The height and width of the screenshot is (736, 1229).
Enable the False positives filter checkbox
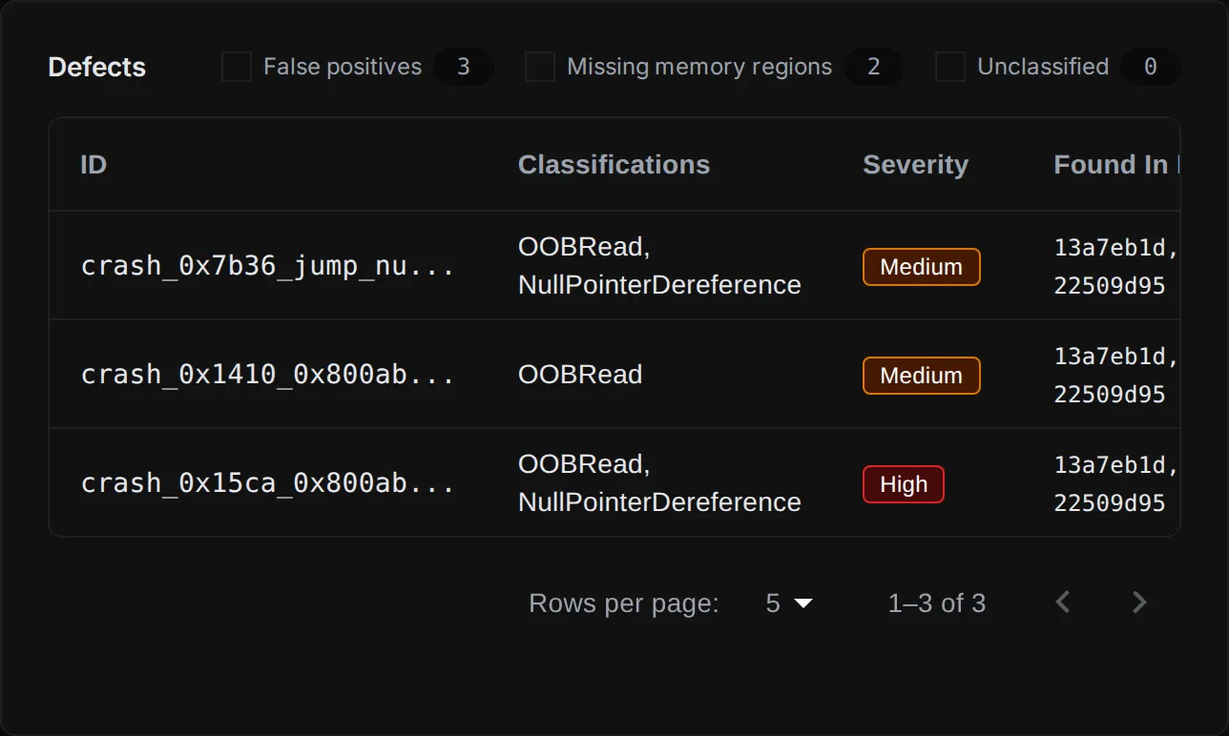236,67
